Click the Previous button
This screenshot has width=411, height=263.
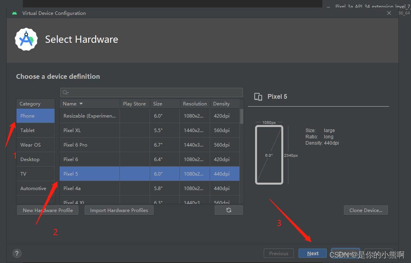coord(279,253)
